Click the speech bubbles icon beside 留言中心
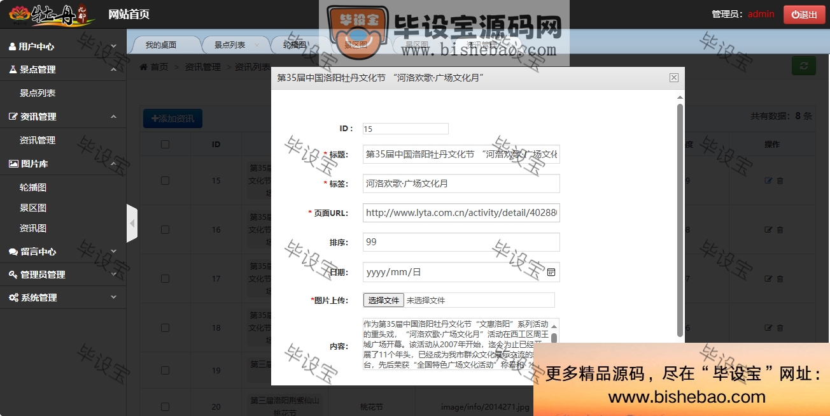This screenshot has height=416, width=830. 13,252
